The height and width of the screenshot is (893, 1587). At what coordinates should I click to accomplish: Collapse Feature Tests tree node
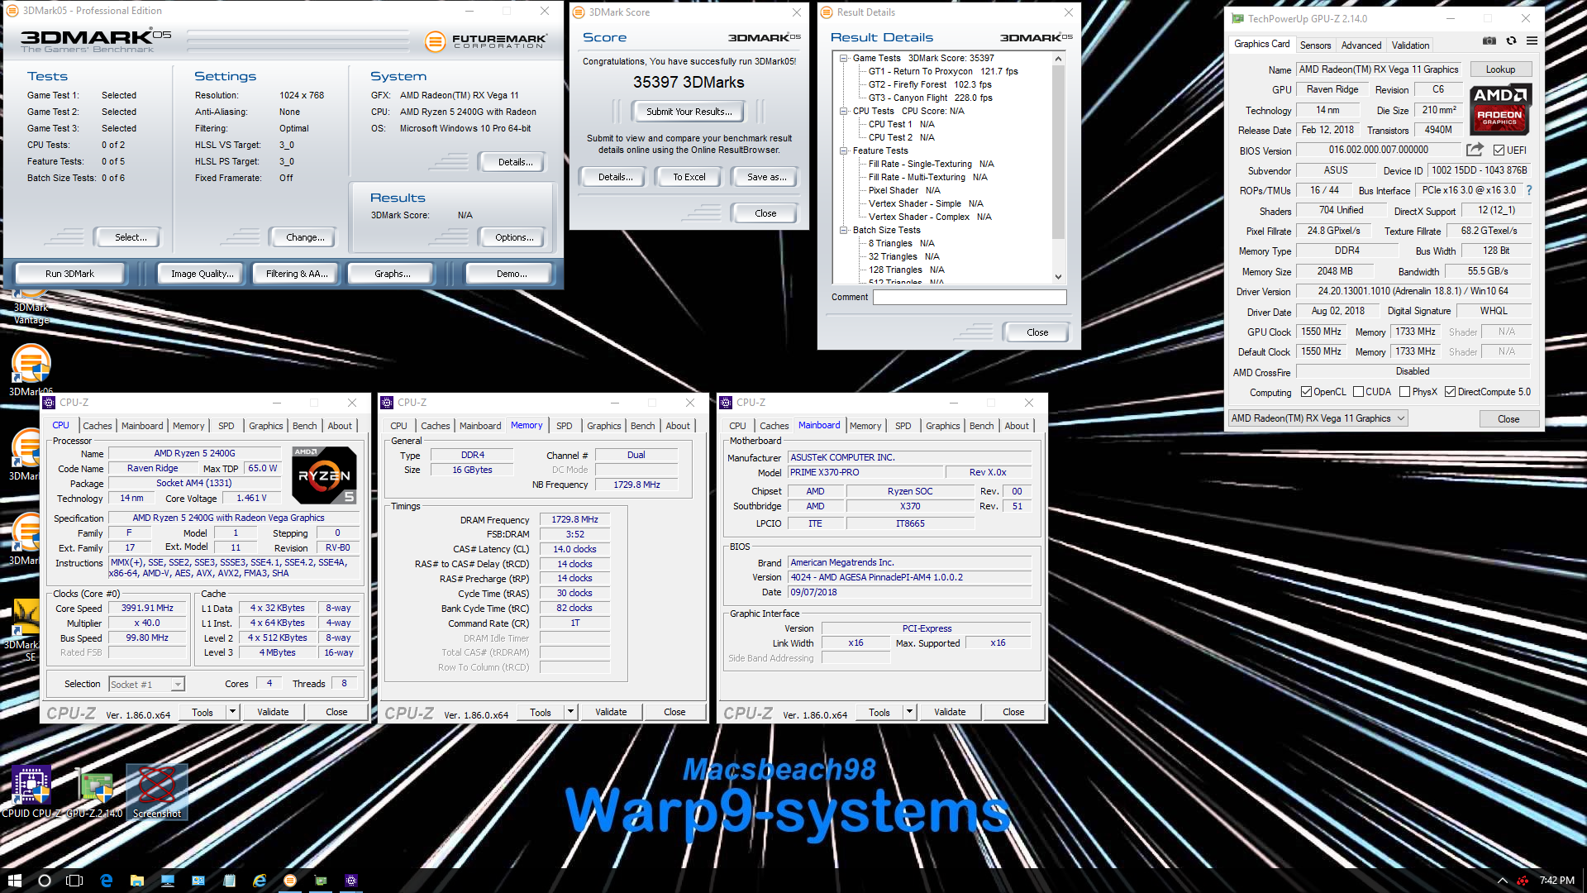pyautogui.click(x=843, y=150)
